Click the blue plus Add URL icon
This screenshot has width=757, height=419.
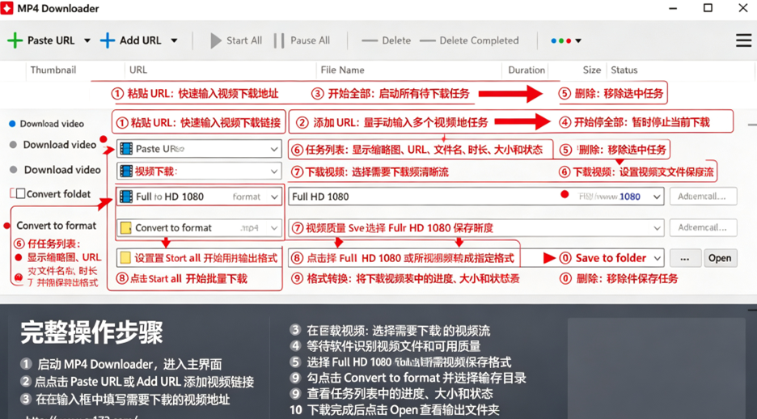(108, 40)
